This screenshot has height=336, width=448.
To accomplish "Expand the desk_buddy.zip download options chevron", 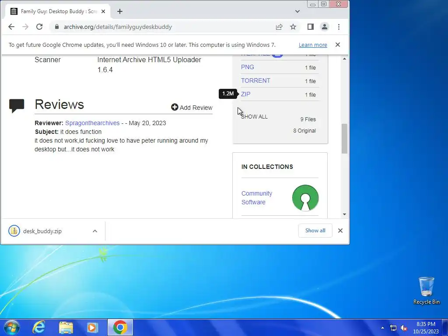I will point(95,231).
